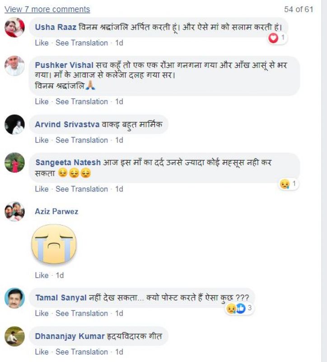Image resolution: width=327 pixels, height=362 pixels.
Task: See Translation for Pushker Vishal's comment
Action: click(82, 101)
